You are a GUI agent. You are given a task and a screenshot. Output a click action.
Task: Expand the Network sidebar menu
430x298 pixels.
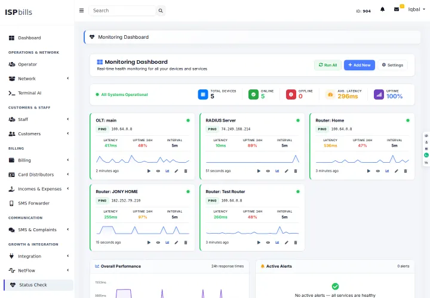coord(38,79)
